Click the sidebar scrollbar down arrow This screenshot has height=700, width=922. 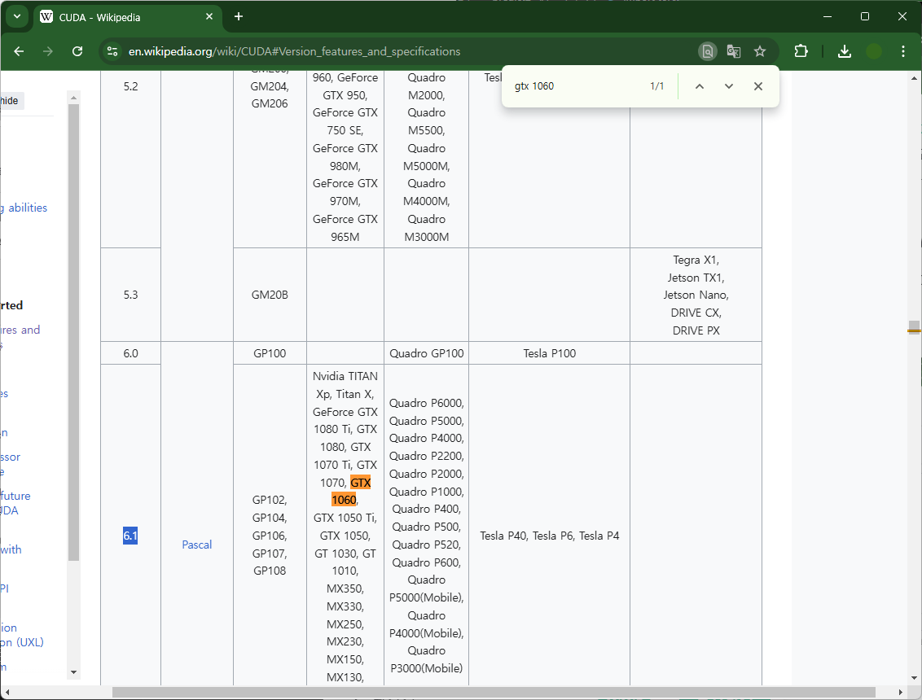[73, 672]
